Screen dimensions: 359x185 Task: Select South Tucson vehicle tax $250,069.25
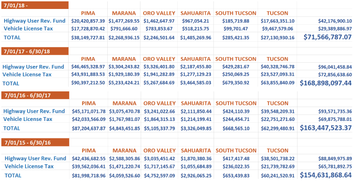(232, 74)
